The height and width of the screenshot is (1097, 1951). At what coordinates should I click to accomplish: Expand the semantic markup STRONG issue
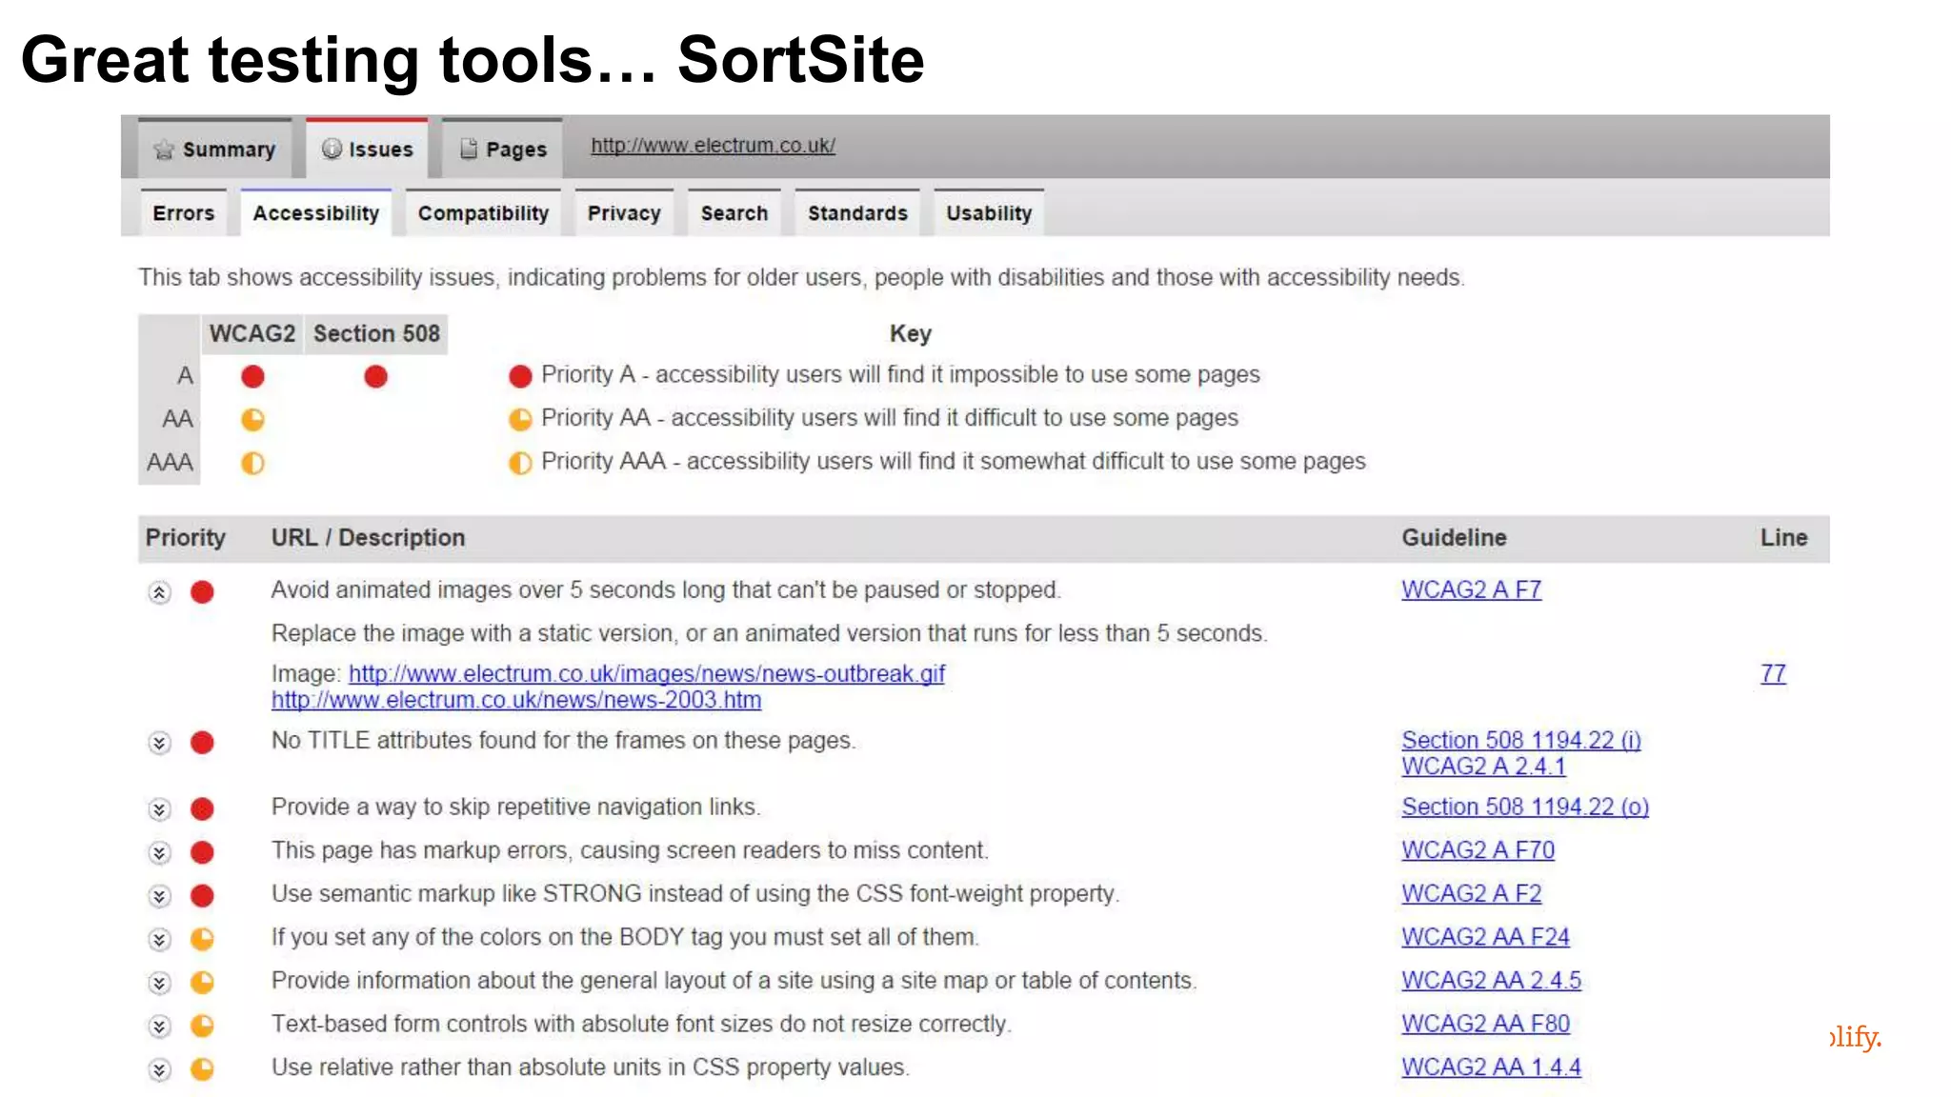coord(159,896)
